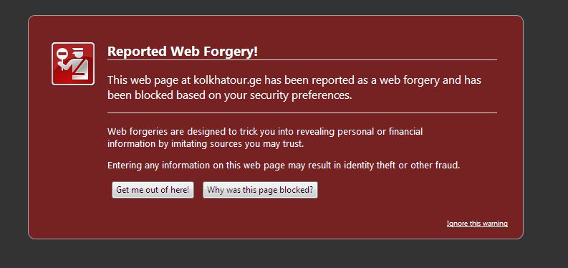The width and height of the screenshot is (568, 268).
Task: Follow the "Ignore this warning" link
Action: (477, 224)
